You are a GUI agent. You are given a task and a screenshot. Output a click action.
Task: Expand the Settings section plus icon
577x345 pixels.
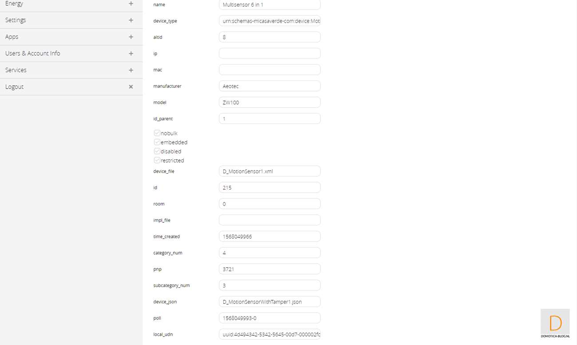pyautogui.click(x=131, y=20)
